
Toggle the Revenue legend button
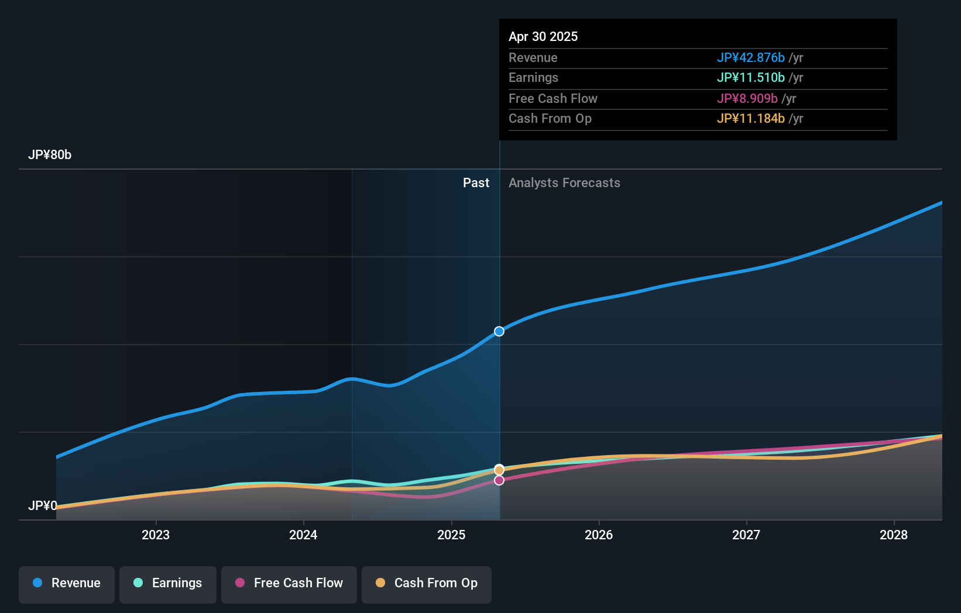point(67,584)
